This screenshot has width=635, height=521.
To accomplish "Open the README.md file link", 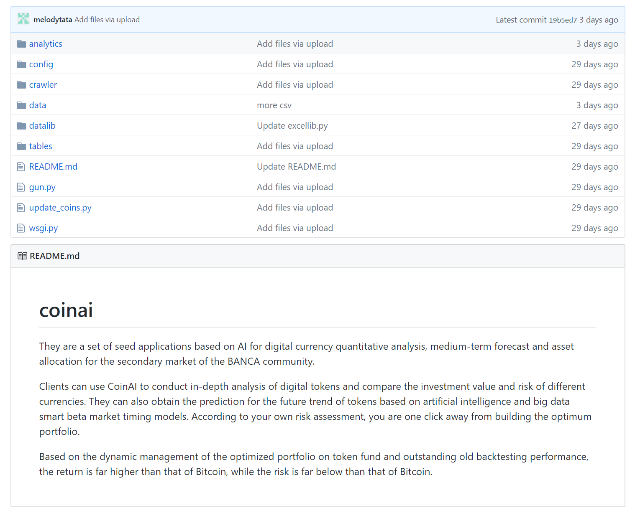I will tap(53, 167).
